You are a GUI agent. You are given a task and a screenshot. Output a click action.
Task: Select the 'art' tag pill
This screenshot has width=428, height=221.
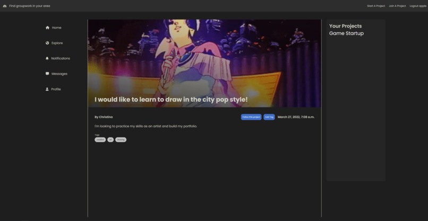[x=110, y=139]
